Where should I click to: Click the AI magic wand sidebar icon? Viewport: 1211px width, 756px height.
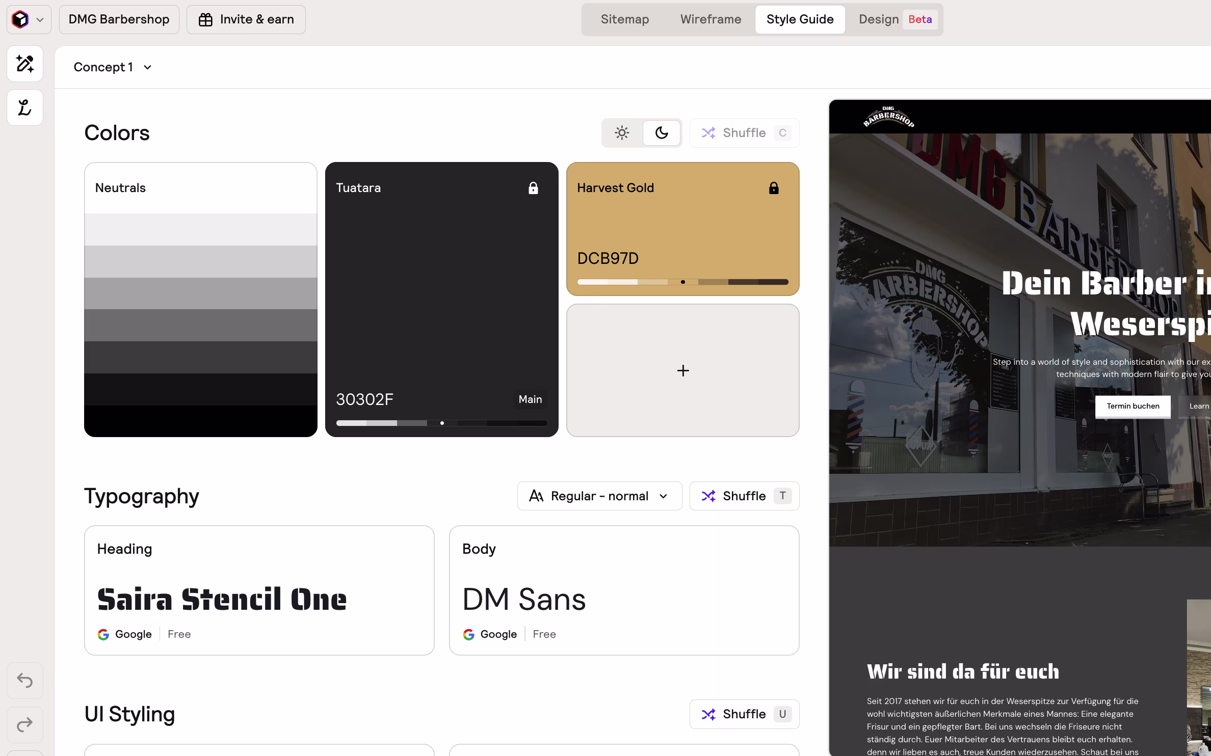[25, 64]
